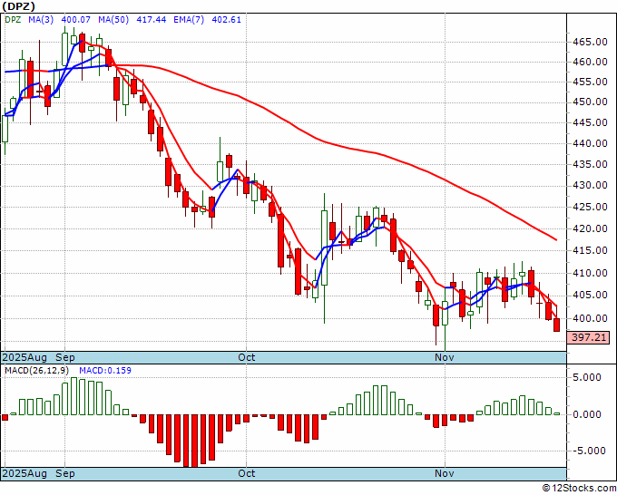
Task: Click the 450.00 price axis label
Action: [589, 102]
